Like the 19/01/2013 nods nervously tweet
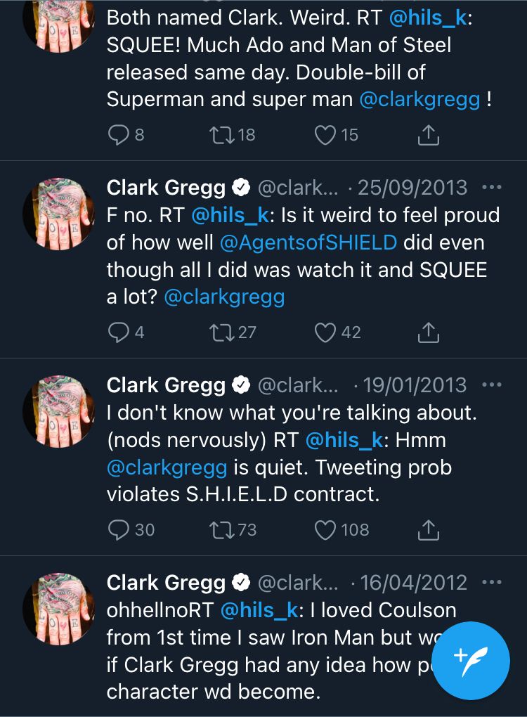Image resolution: width=527 pixels, height=717 pixels. pos(325,529)
